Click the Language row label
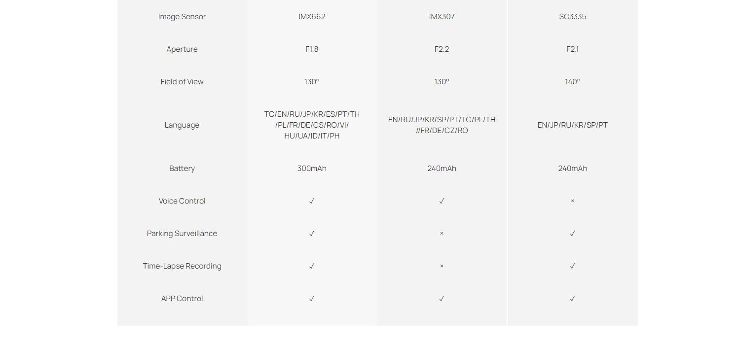Screen dimensions: 740x343 [182, 125]
